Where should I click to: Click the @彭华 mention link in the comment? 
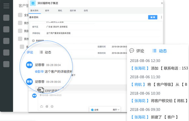click(x=39, y=72)
